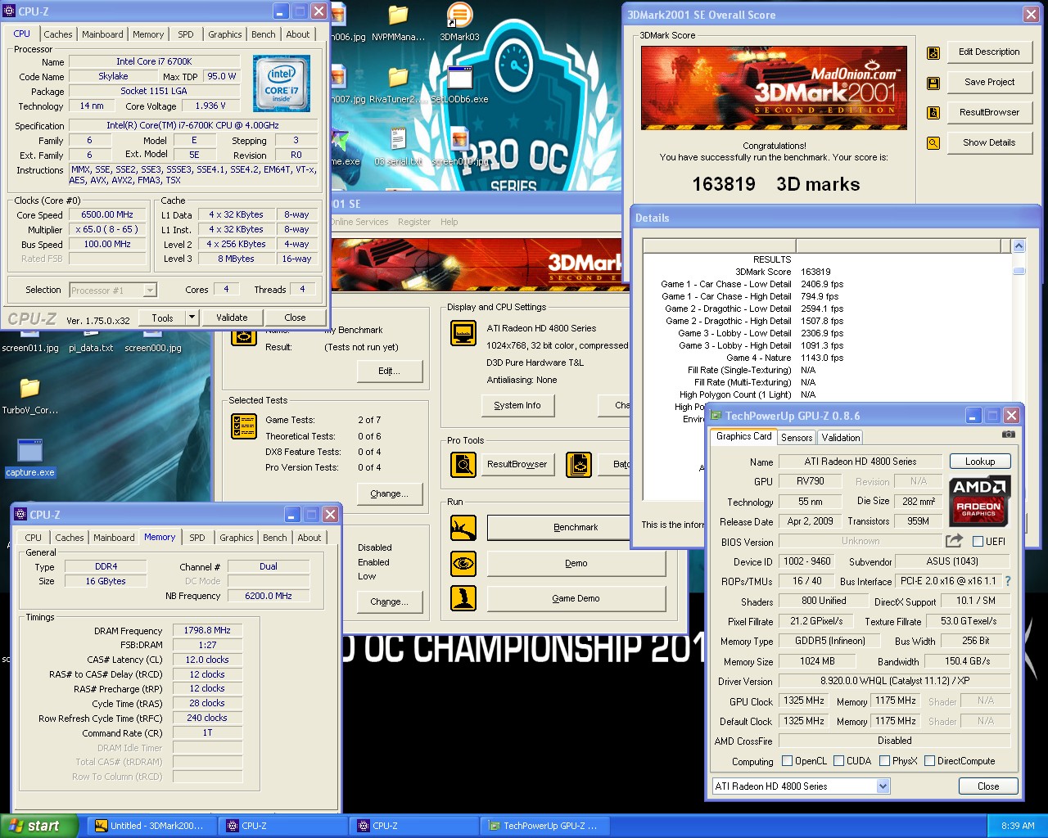This screenshot has width=1048, height=838.
Task: Toggle the UEFI checkbox in GPU-Z
Action: 978,542
